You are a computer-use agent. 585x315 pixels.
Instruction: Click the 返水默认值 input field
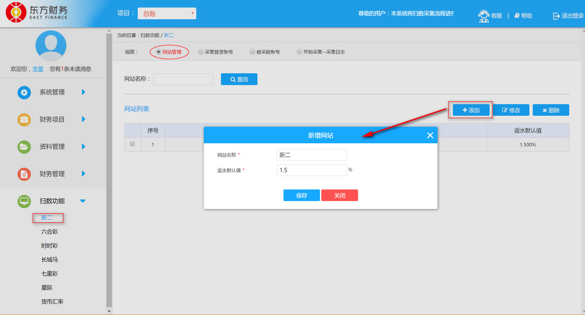click(x=312, y=170)
